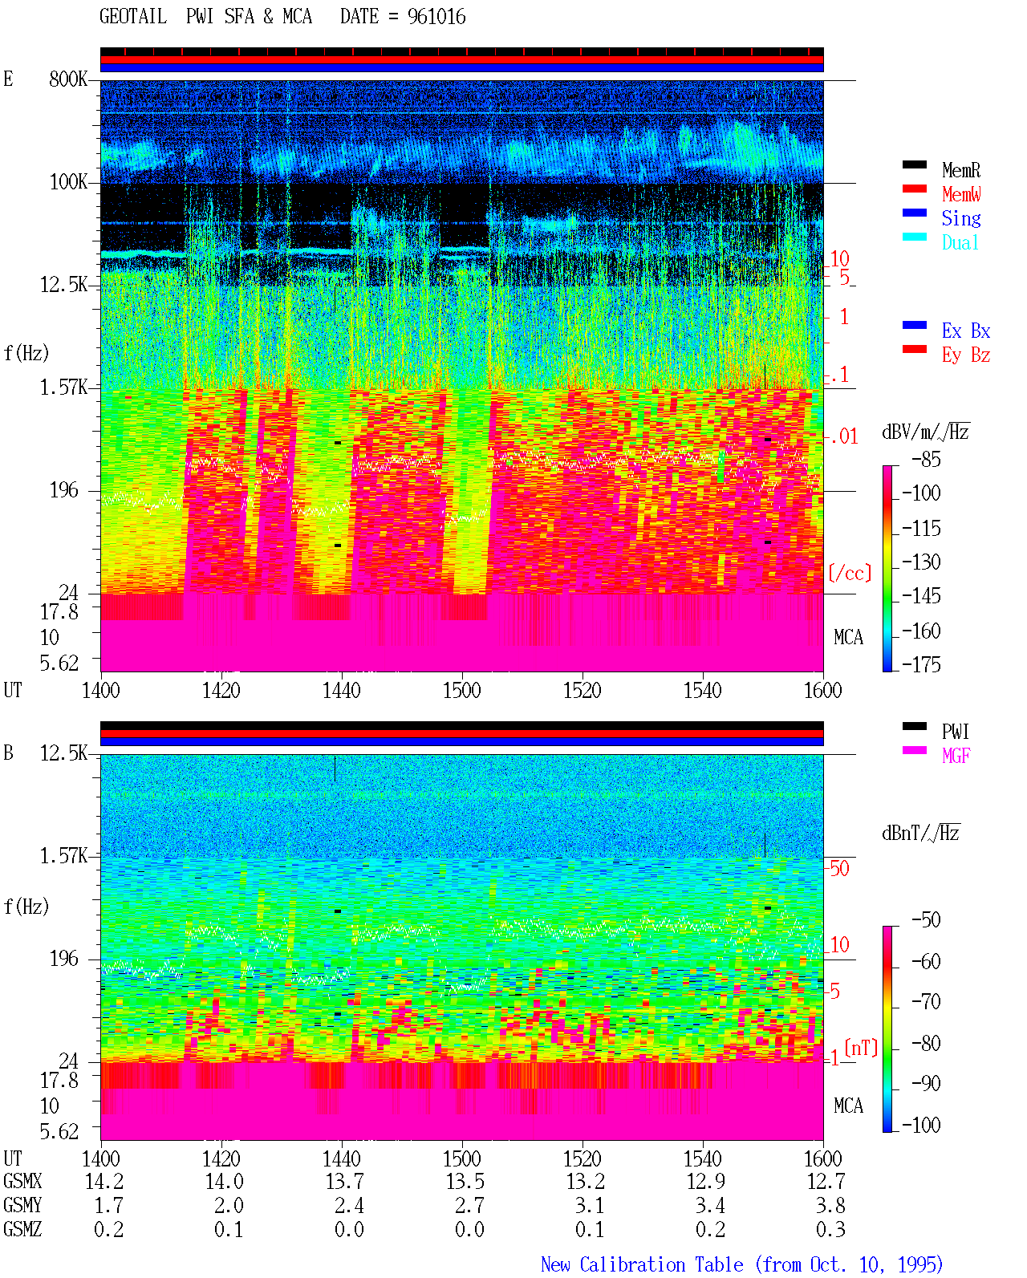Click the New Calibration Table footer note
The width and height of the screenshot is (1027, 1278).
(742, 1265)
